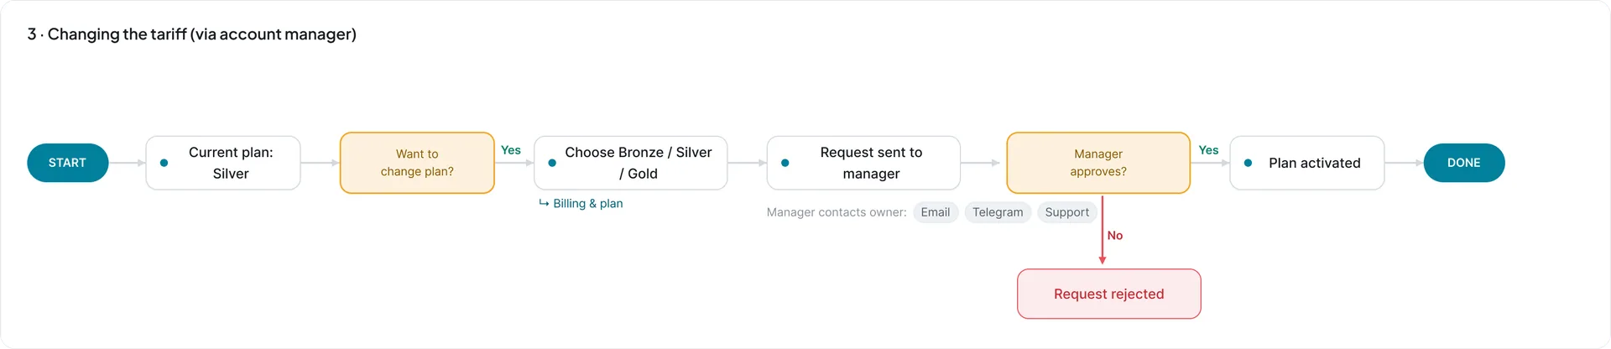Click the START node
The width and height of the screenshot is (1611, 349).
67,163
